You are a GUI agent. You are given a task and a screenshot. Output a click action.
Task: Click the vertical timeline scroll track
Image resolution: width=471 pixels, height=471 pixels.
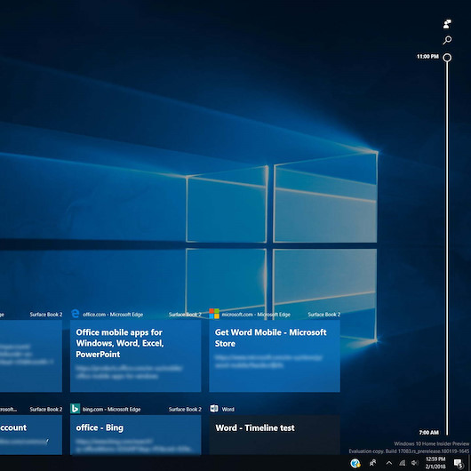[x=447, y=248]
